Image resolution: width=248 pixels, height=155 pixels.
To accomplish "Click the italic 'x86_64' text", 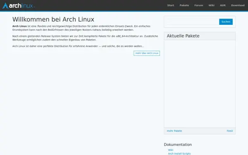I will click(x=120, y=36).
